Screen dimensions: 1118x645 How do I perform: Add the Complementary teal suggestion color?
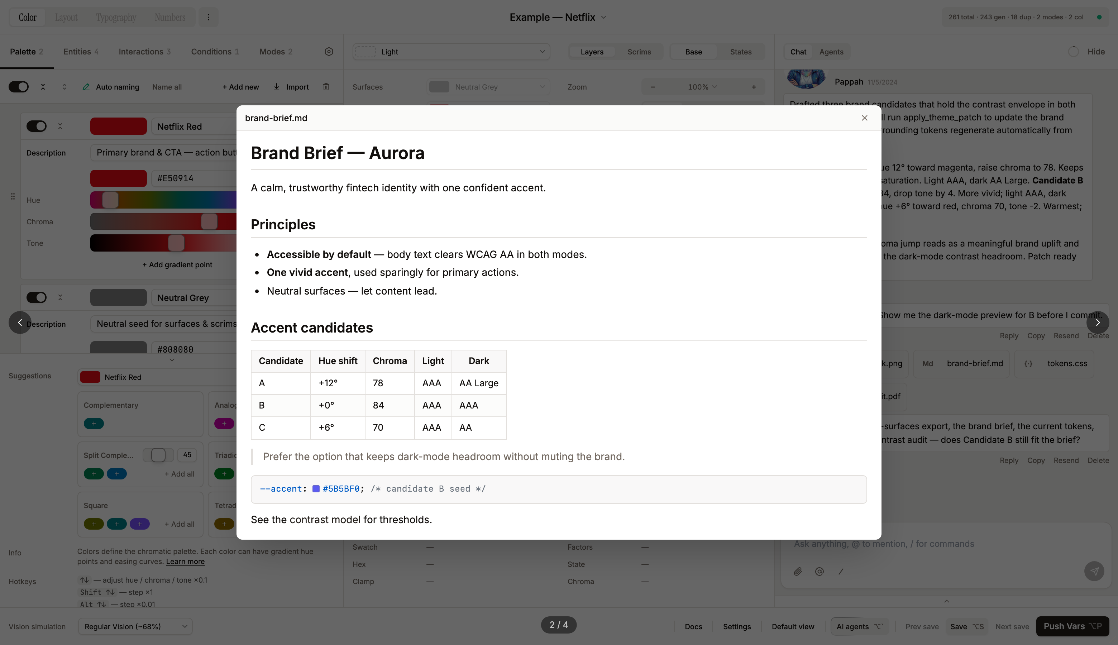tap(94, 424)
